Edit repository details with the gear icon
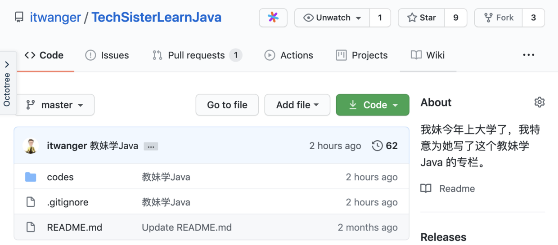 (540, 102)
